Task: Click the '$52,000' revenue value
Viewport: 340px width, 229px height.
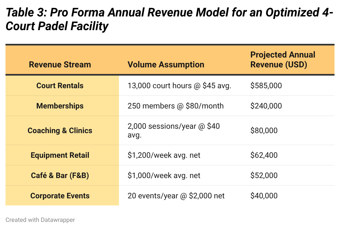Action: (264, 176)
